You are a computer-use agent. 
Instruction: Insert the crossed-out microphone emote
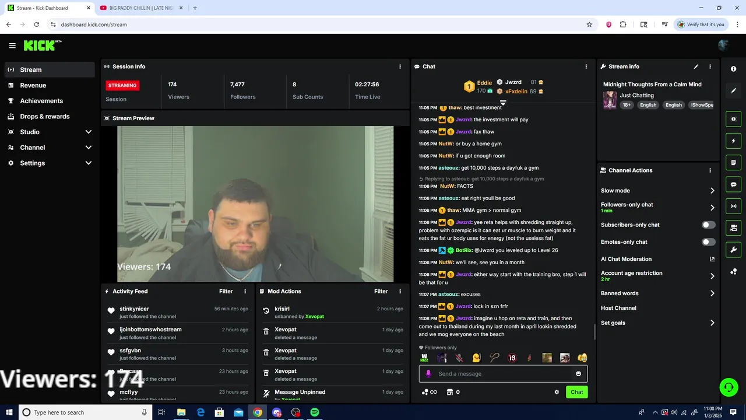click(x=459, y=358)
